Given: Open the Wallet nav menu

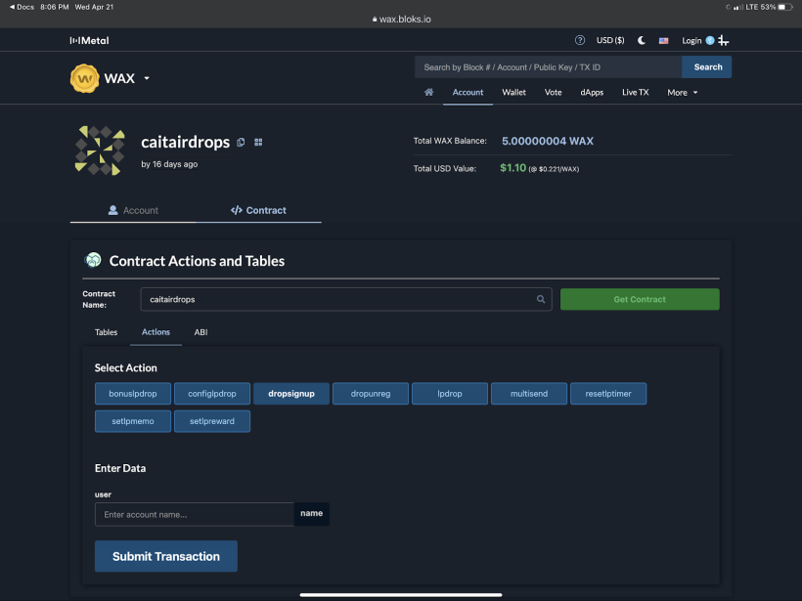Looking at the screenshot, I should point(513,93).
